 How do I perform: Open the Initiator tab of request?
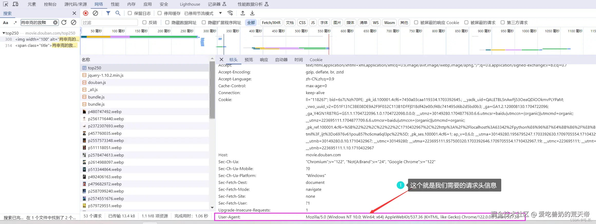(281, 60)
